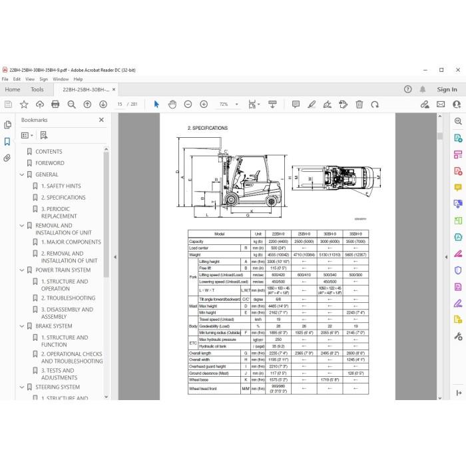Open the bookmark options dropdown

(x=27, y=135)
